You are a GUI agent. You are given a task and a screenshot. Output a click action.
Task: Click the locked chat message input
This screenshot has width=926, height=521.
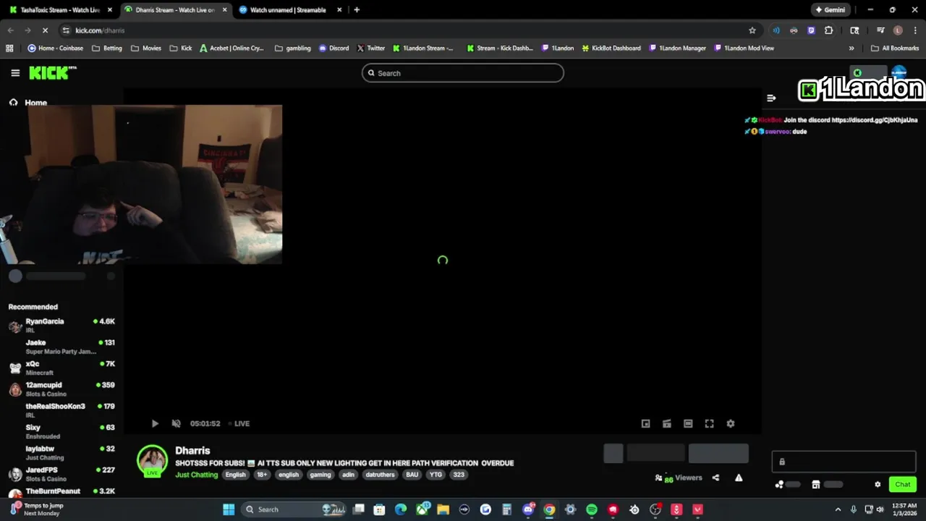tap(844, 462)
